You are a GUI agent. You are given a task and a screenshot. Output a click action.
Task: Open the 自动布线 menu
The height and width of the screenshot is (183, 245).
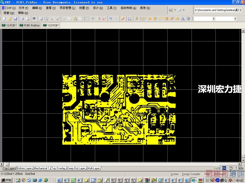[128, 8]
